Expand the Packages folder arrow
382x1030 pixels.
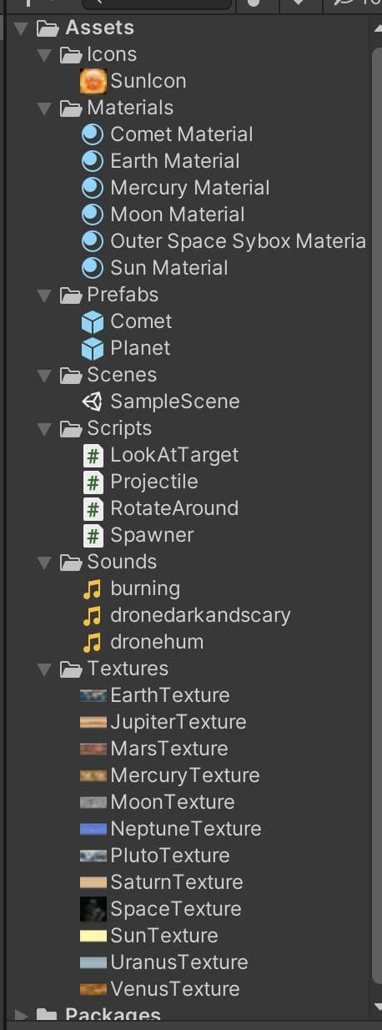click(x=22, y=1016)
